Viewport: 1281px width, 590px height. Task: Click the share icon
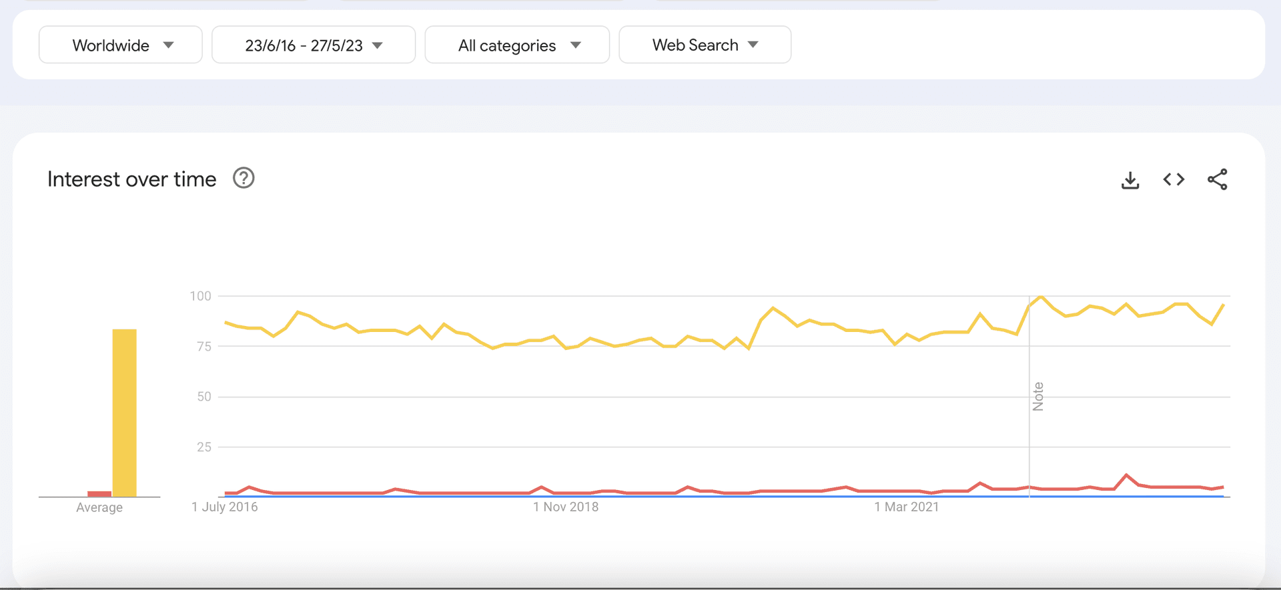coord(1217,179)
